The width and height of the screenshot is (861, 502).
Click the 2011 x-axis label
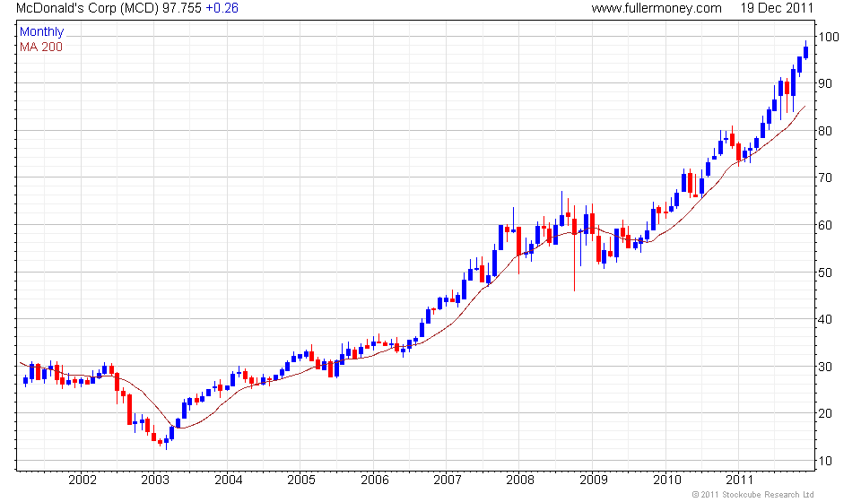click(x=739, y=480)
